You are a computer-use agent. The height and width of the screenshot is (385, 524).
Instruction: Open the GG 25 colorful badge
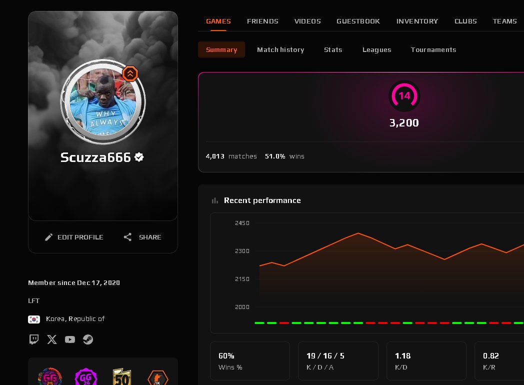[50, 377]
